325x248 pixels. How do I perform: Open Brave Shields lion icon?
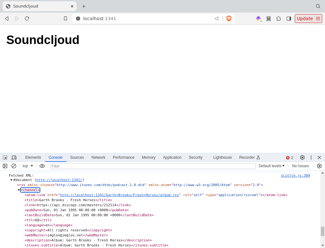(x=229, y=19)
